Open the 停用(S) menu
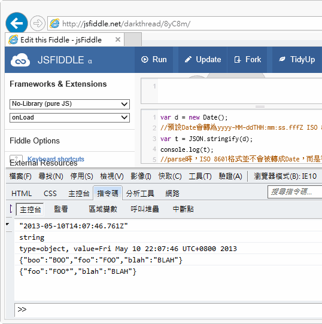 [81, 176]
